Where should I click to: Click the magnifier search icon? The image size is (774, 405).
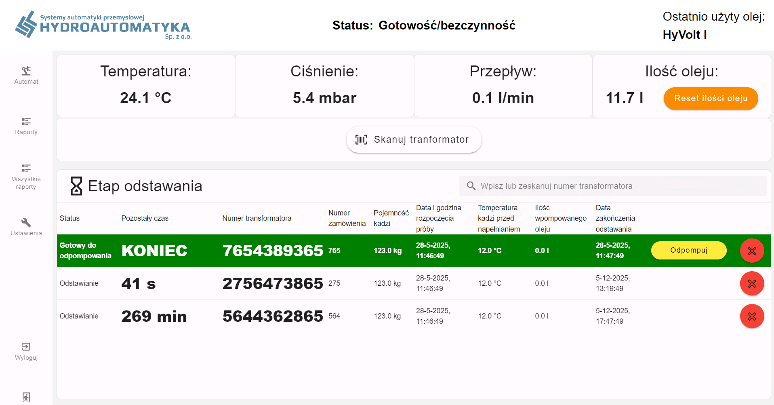(x=471, y=186)
